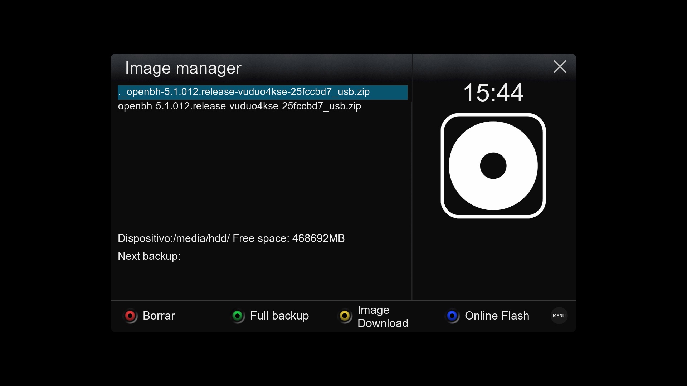The width and height of the screenshot is (687, 386).
Task: Open the round MENU button
Action: 559,316
